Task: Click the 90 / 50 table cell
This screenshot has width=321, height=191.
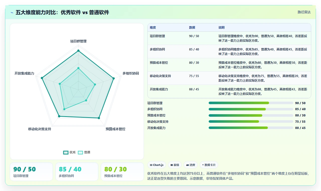Action: pyautogui.click(x=194, y=36)
